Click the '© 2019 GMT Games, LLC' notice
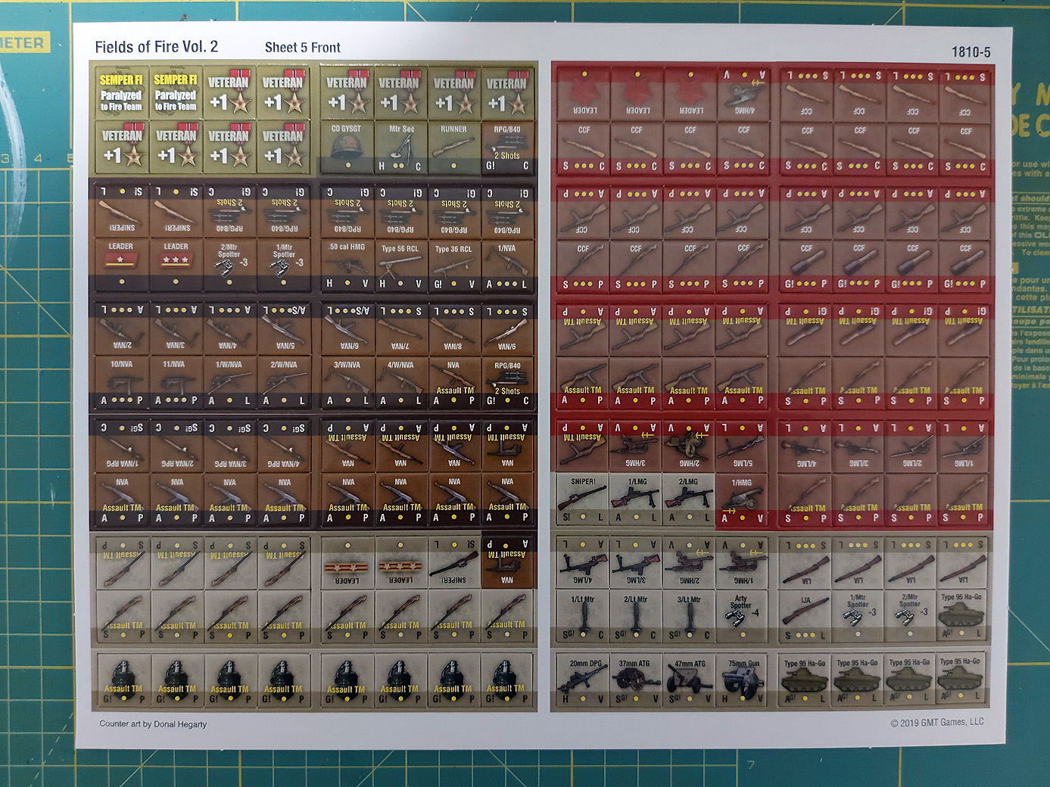The image size is (1050, 787). click(937, 723)
